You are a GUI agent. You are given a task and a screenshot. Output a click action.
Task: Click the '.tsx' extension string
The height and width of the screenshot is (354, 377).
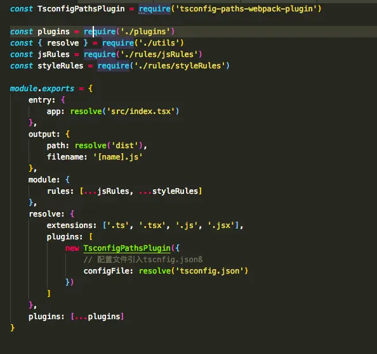(152, 225)
